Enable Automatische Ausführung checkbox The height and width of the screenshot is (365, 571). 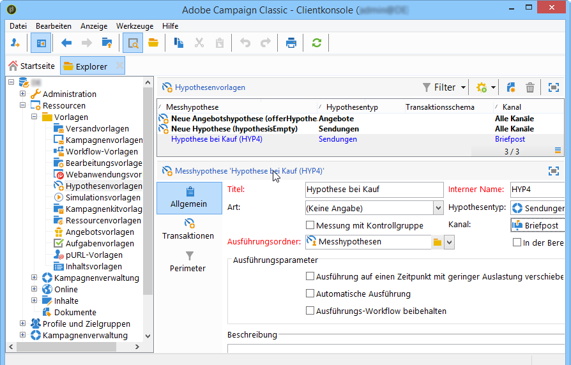coord(310,294)
